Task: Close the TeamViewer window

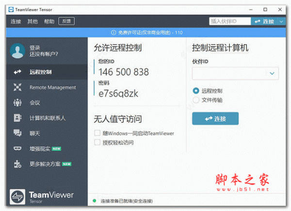Action: pos(280,10)
